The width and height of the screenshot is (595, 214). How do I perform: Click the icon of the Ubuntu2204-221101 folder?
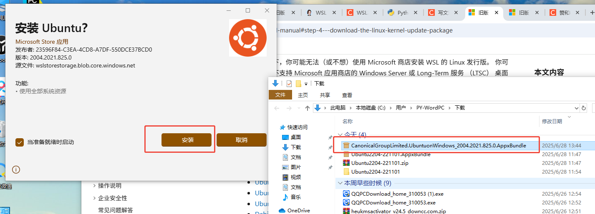pyautogui.click(x=346, y=172)
